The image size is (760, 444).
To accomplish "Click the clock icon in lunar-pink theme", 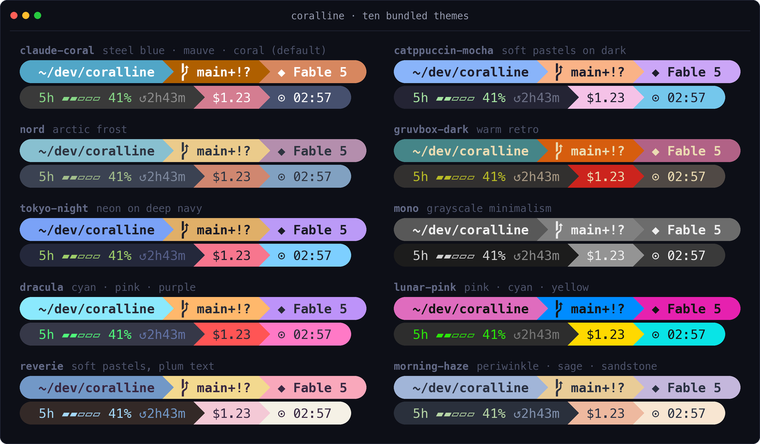I will [x=655, y=335].
